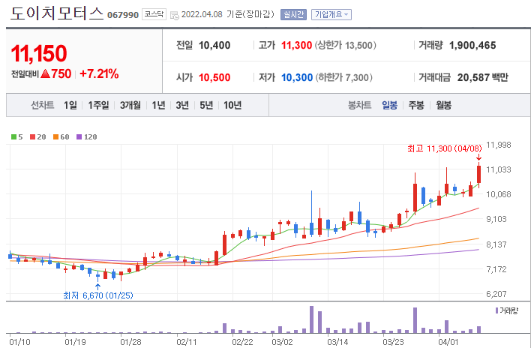
Task: Click the current price 11,150
Action: [39, 53]
